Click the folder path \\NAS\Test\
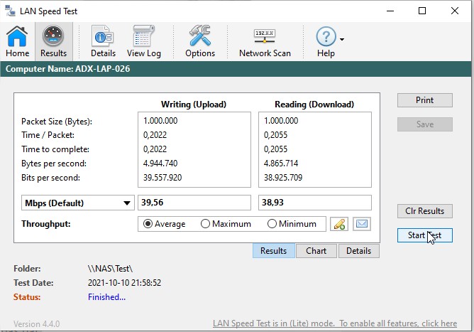Viewport: 474px width, 332px height. coord(110,269)
